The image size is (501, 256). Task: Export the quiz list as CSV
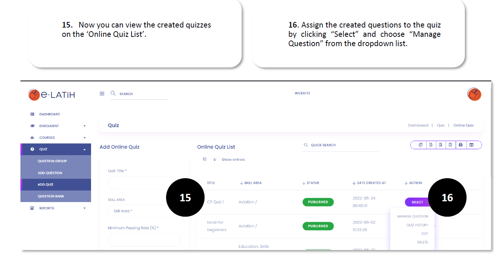[x=440, y=145]
